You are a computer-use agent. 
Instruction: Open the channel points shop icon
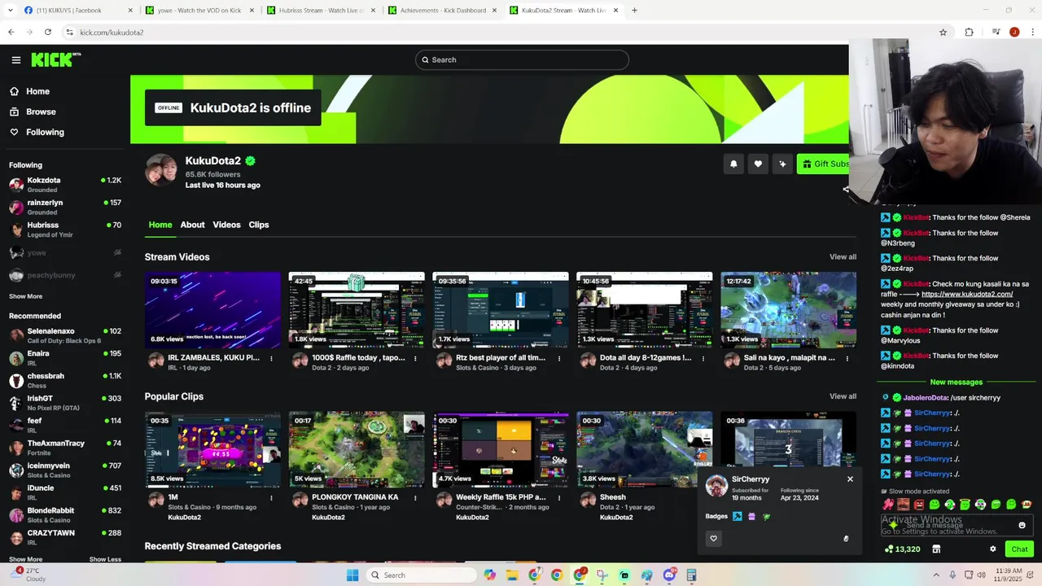[x=936, y=549]
